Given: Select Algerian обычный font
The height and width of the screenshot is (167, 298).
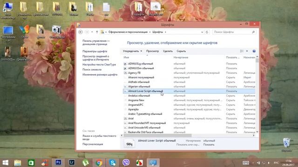Looking at the screenshot, I should pyautogui.click(x=189, y=87).
